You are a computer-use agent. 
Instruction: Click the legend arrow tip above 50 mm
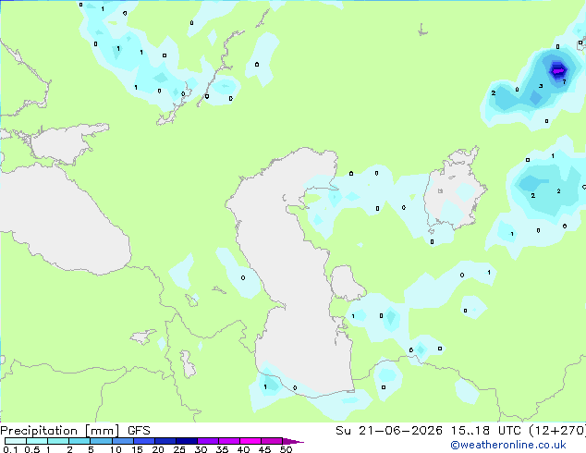(x=293, y=441)
